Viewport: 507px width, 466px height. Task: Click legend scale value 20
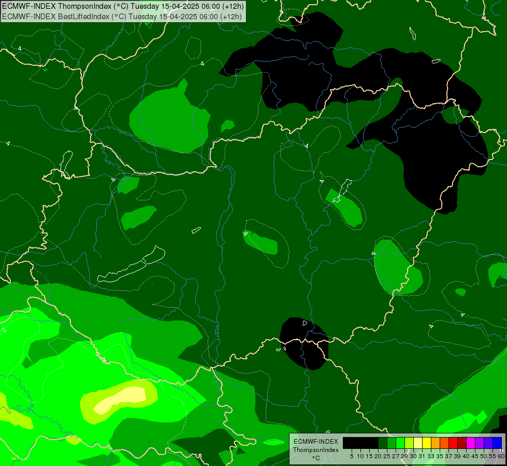click(378, 456)
